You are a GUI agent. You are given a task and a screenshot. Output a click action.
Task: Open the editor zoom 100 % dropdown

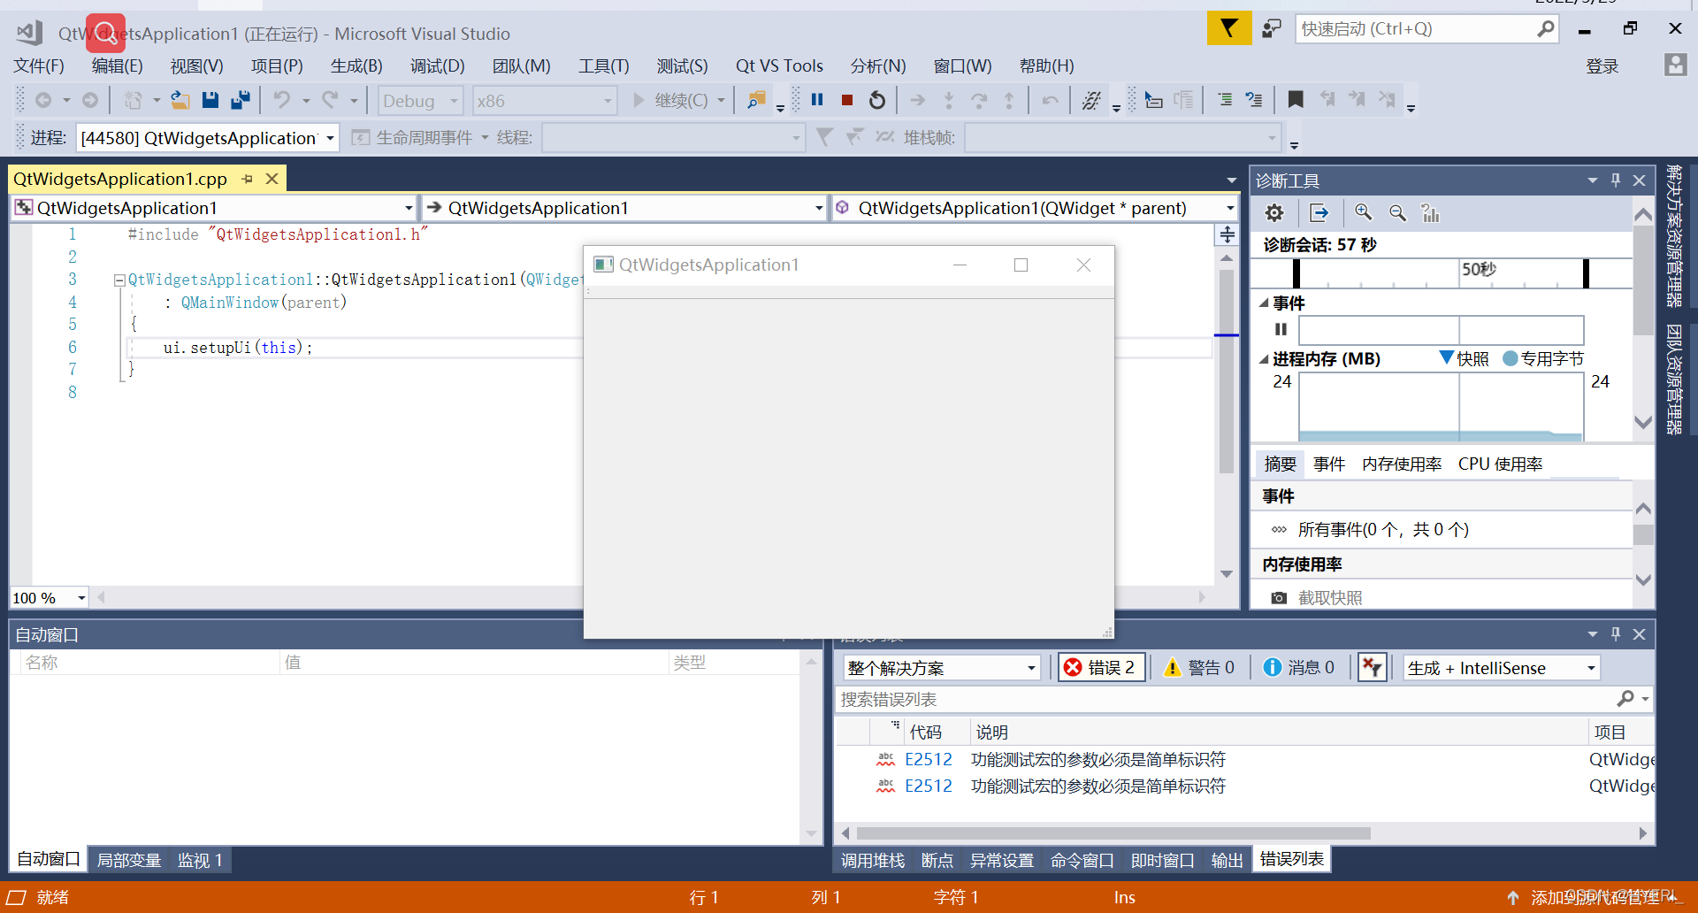(50, 598)
